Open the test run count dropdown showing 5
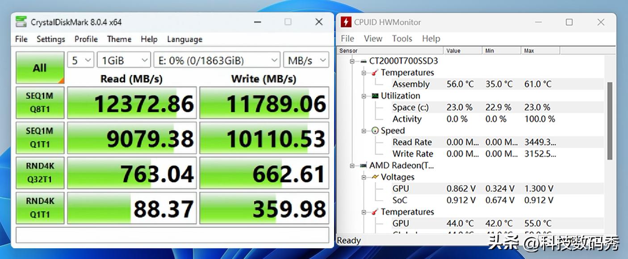The width and height of the screenshot is (628, 259). coord(80,59)
